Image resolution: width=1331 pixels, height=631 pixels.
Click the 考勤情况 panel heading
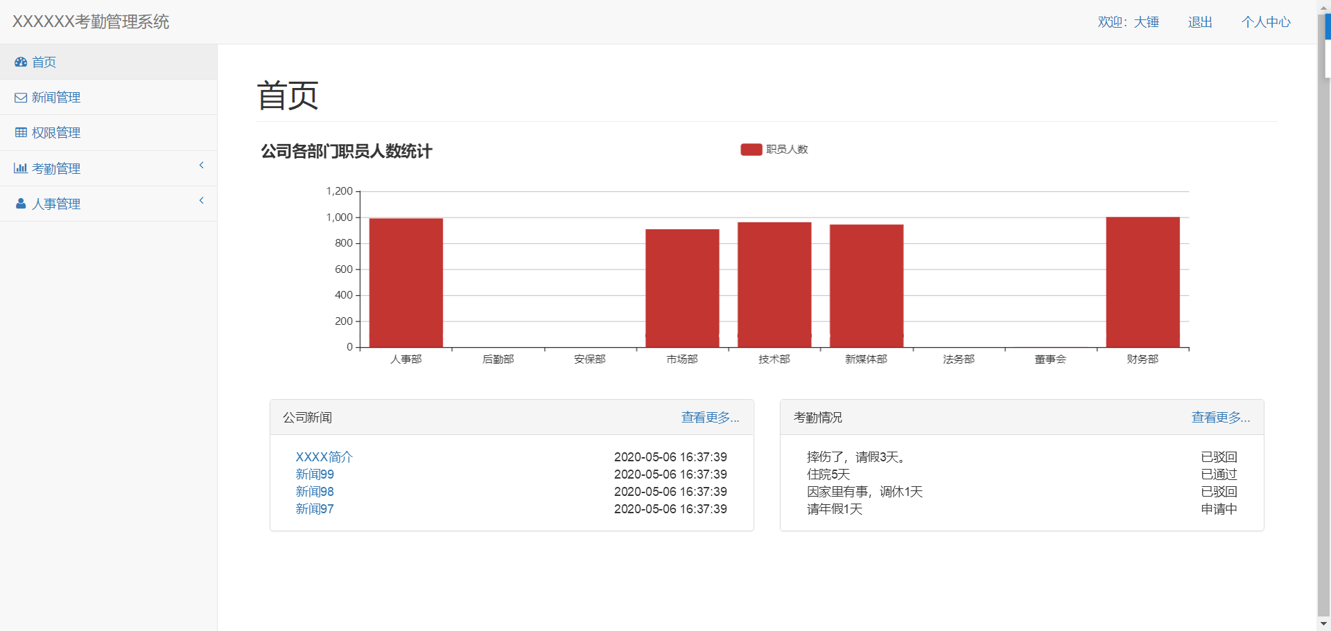click(x=818, y=418)
